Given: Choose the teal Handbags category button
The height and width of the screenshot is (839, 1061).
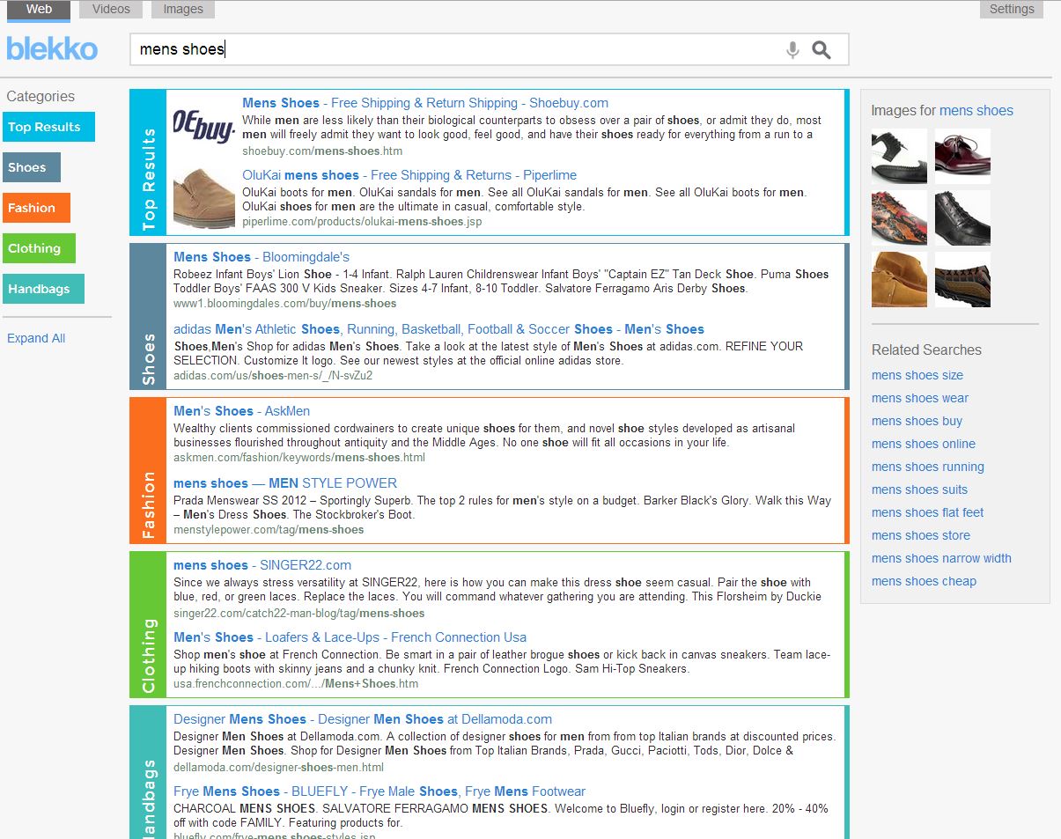Looking at the screenshot, I should pyautogui.click(x=43, y=289).
